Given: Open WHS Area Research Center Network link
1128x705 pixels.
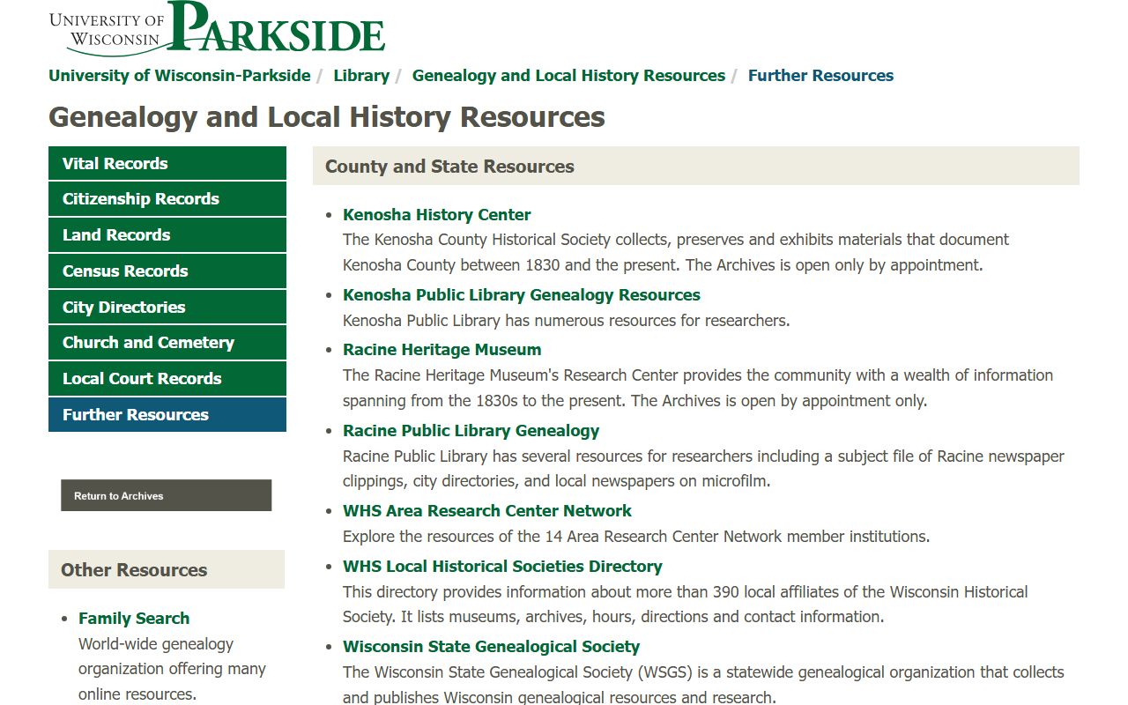Looking at the screenshot, I should click(x=487, y=511).
